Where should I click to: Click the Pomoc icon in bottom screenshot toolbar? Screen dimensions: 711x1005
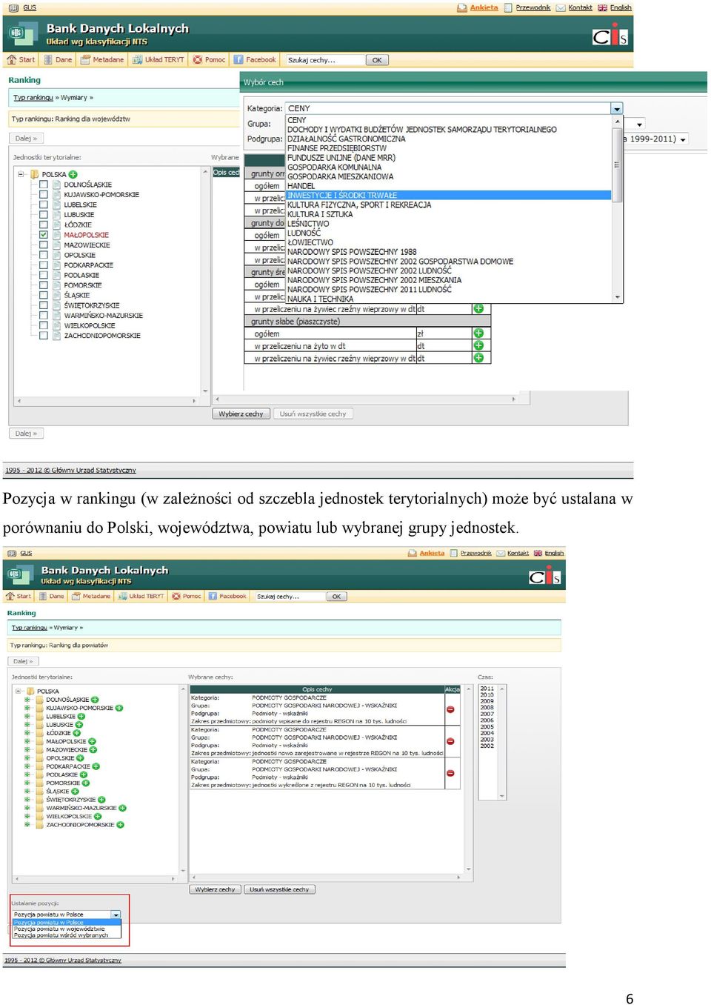[x=176, y=596]
